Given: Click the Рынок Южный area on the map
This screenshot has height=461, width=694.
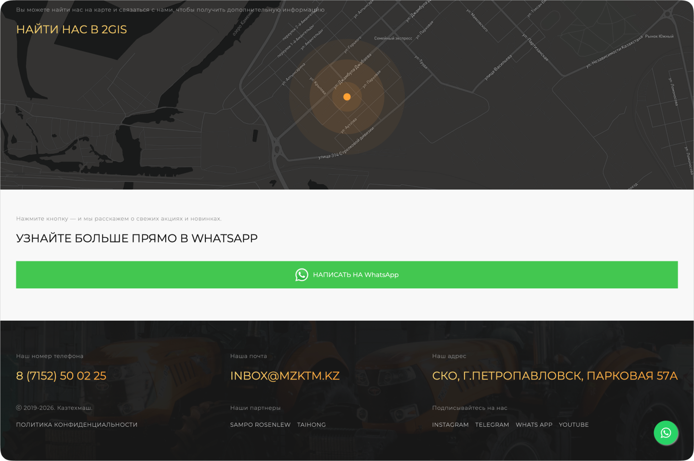Looking at the screenshot, I should (x=659, y=36).
